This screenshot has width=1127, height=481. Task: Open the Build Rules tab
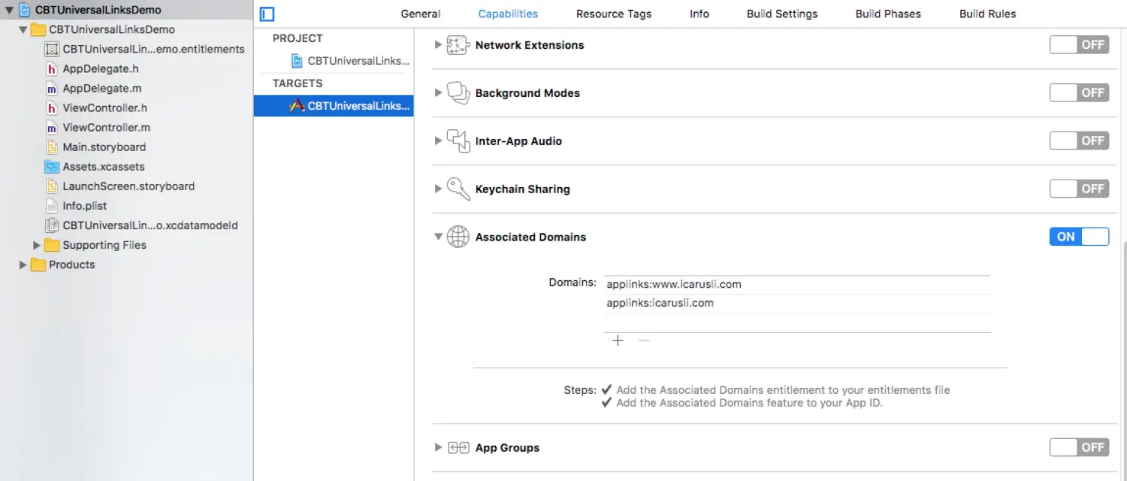987,14
